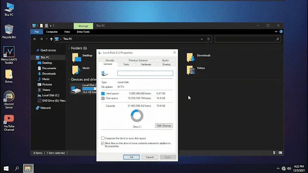The image size is (308, 173).
Task: Refresh the This PC view
Action: coord(208,39)
